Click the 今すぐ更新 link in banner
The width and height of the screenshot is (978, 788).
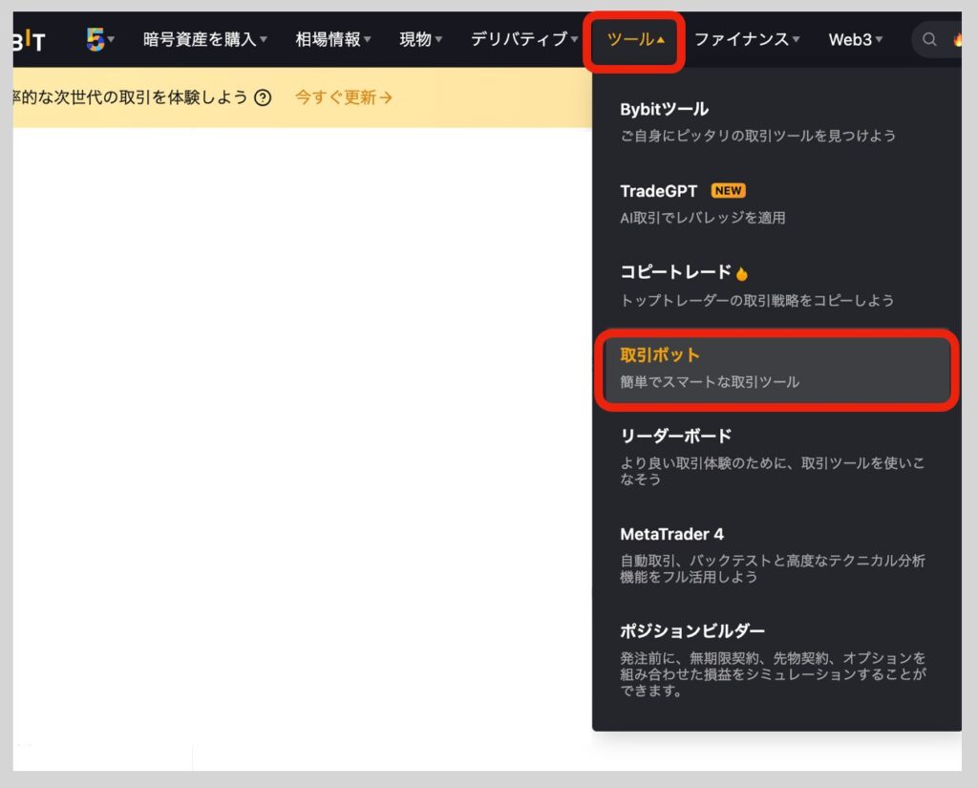coord(341,97)
